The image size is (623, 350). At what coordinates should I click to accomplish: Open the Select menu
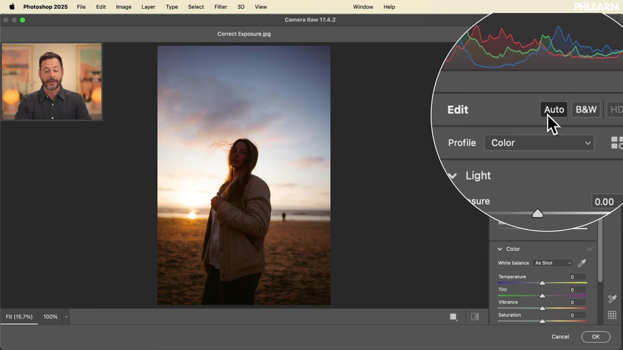tap(196, 7)
